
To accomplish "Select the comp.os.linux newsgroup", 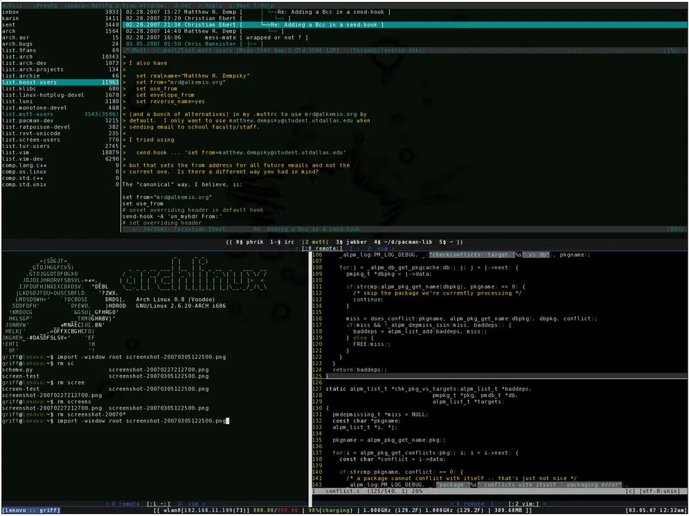I will (x=61, y=172).
